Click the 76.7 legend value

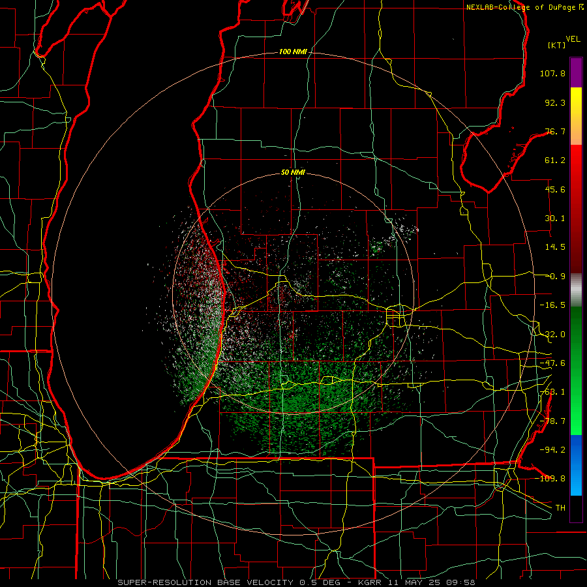(555, 131)
